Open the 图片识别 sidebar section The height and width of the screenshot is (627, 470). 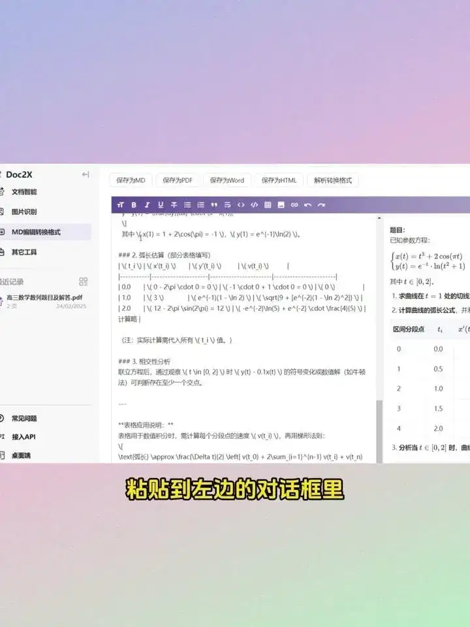click(x=24, y=212)
